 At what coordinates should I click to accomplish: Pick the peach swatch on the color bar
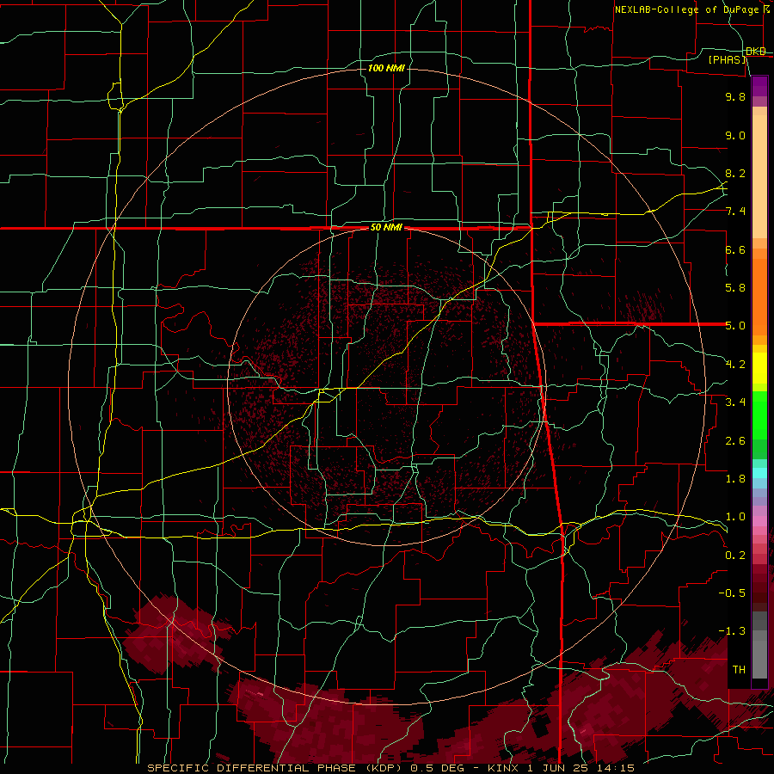click(759, 178)
